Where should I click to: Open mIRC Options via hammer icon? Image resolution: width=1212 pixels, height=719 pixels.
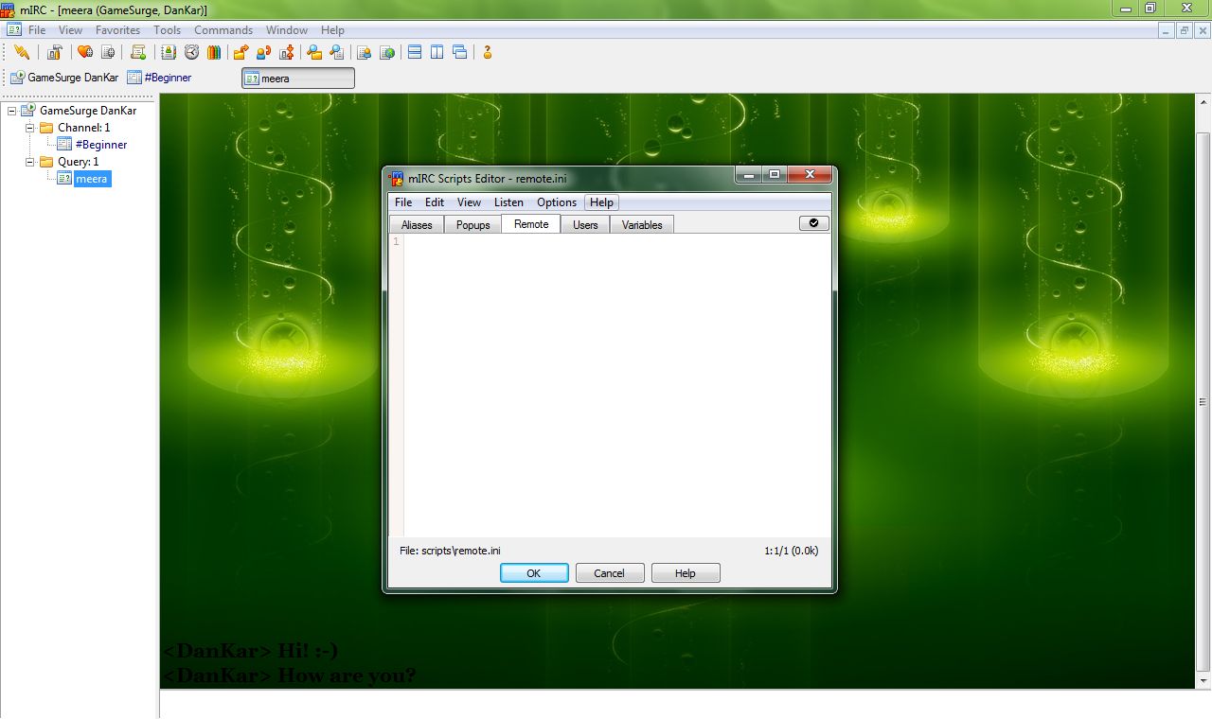[x=55, y=52]
